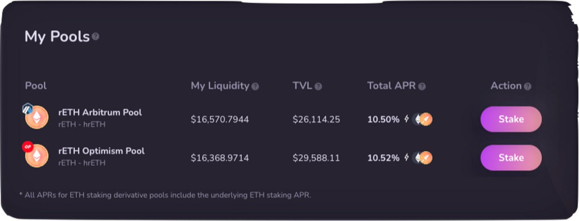The height and width of the screenshot is (221, 579).
Task: Open reward token icons in Arbitrum row
Action: (x=422, y=119)
